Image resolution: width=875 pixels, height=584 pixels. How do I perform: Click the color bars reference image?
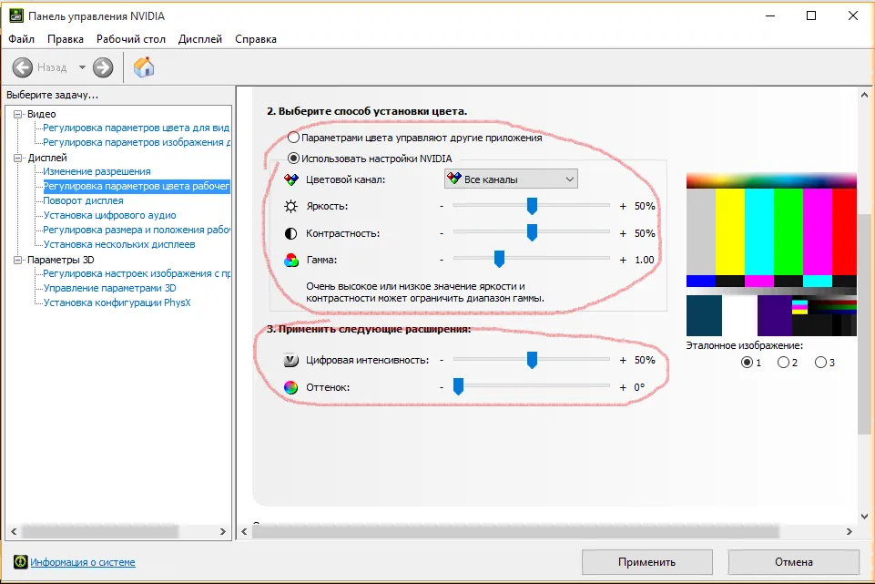click(x=771, y=254)
